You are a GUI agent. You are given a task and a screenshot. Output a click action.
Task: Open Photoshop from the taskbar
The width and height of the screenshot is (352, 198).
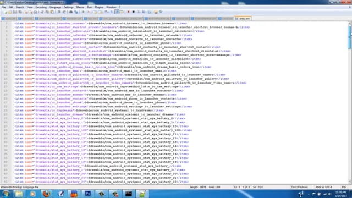pos(88,194)
